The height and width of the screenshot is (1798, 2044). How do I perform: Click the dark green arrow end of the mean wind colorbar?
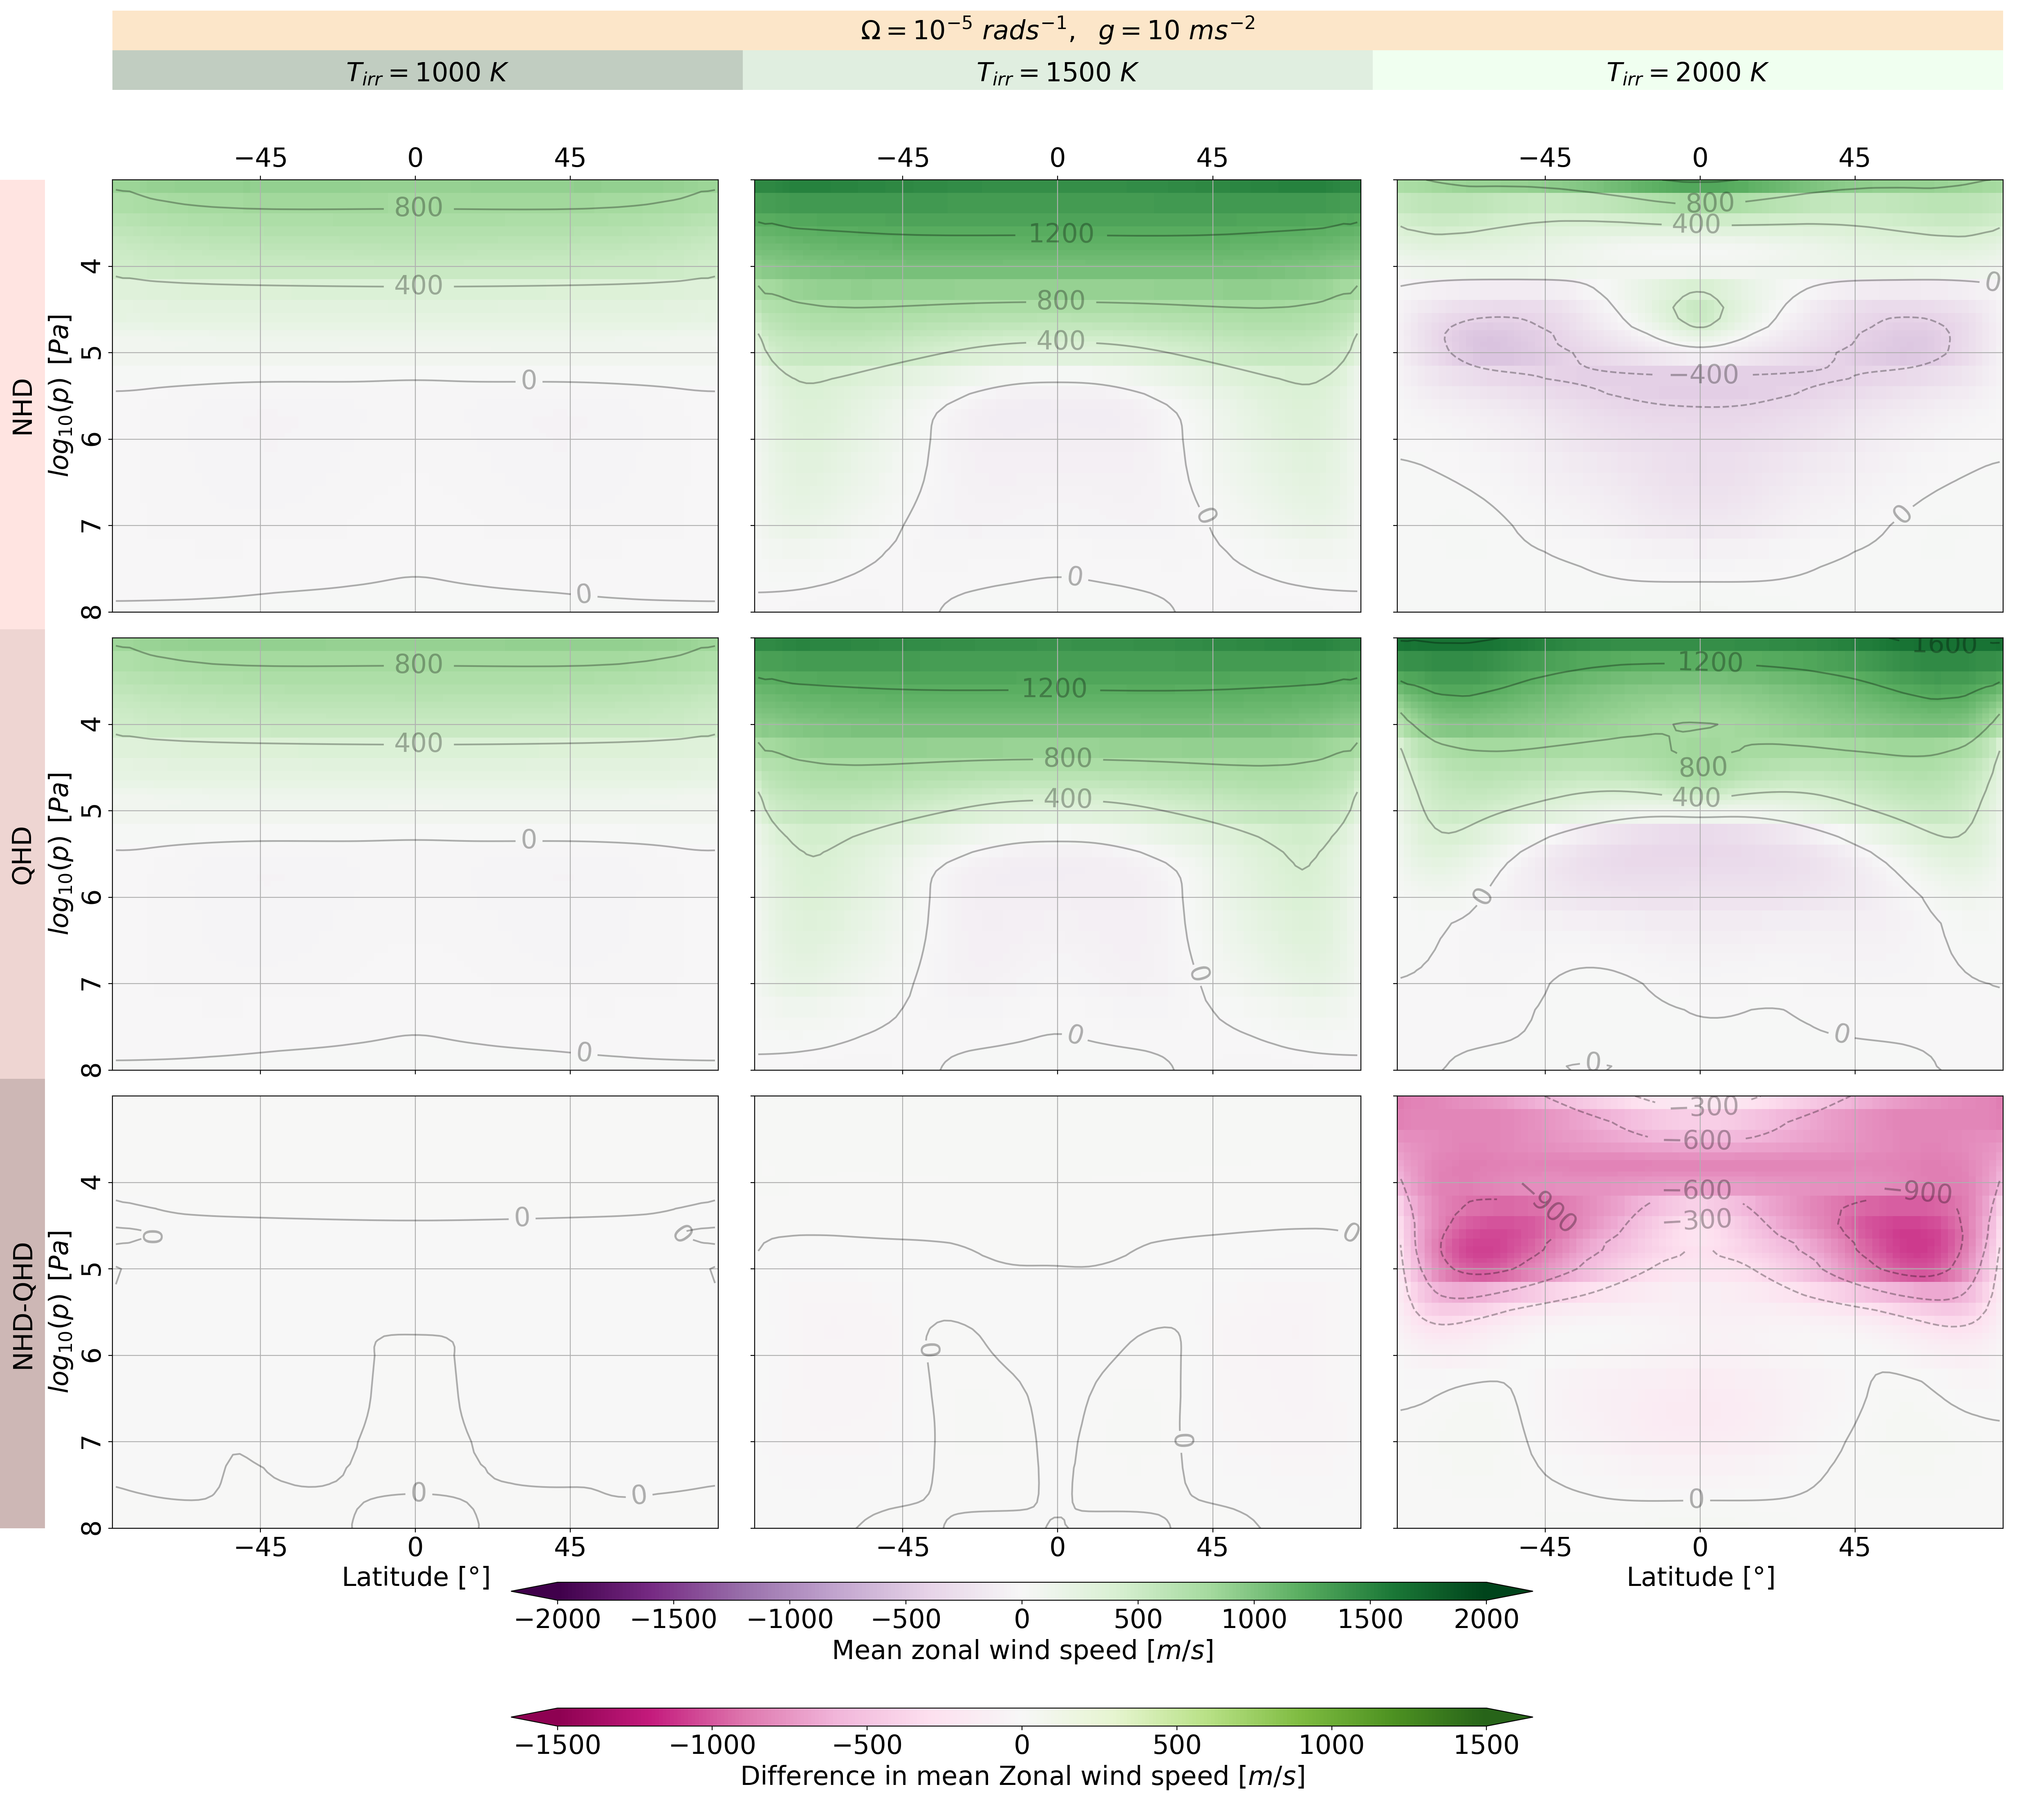(1510, 1591)
